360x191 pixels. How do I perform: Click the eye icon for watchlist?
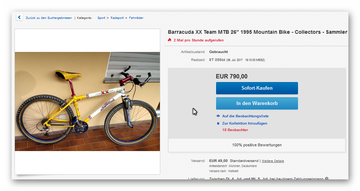tap(218, 116)
